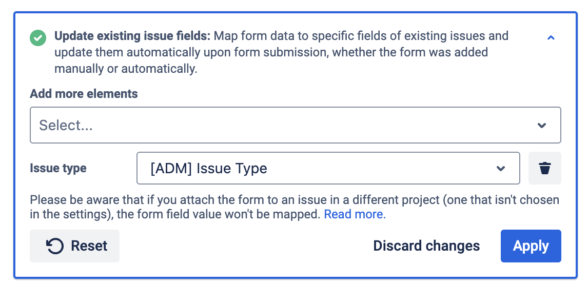Image resolution: width=588 pixels, height=286 pixels.
Task: Open the [ADM] Issue Type dropdown
Action: click(x=328, y=168)
